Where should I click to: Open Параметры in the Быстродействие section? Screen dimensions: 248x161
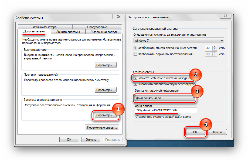(106, 65)
